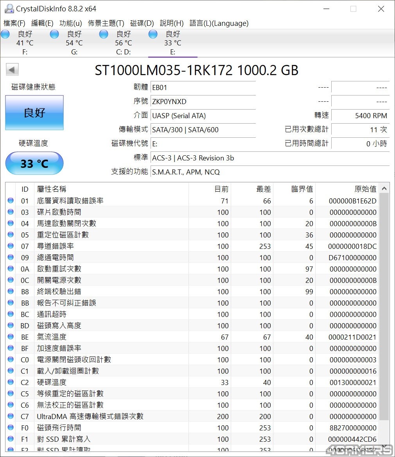The image size is (395, 457).
Task: Click the disk model title ST1000LM035-1RK172
Action: (x=164, y=70)
